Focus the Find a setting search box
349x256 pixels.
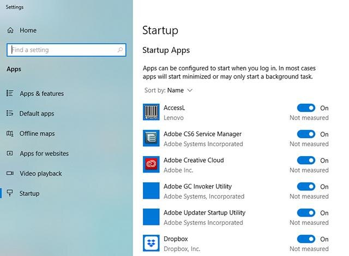tap(67, 50)
